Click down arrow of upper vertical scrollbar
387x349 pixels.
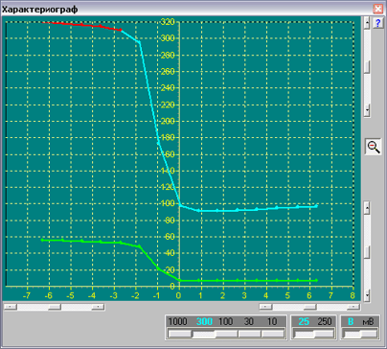(367, 111)
